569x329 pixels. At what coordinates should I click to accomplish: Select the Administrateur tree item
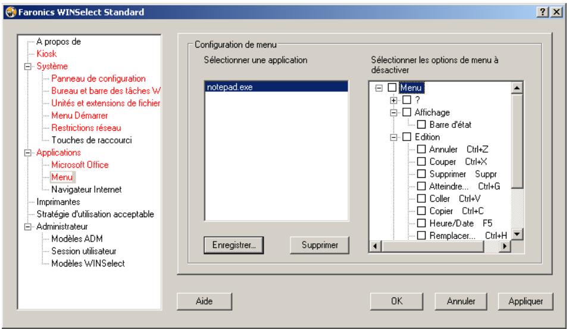[x=62, y=226]
